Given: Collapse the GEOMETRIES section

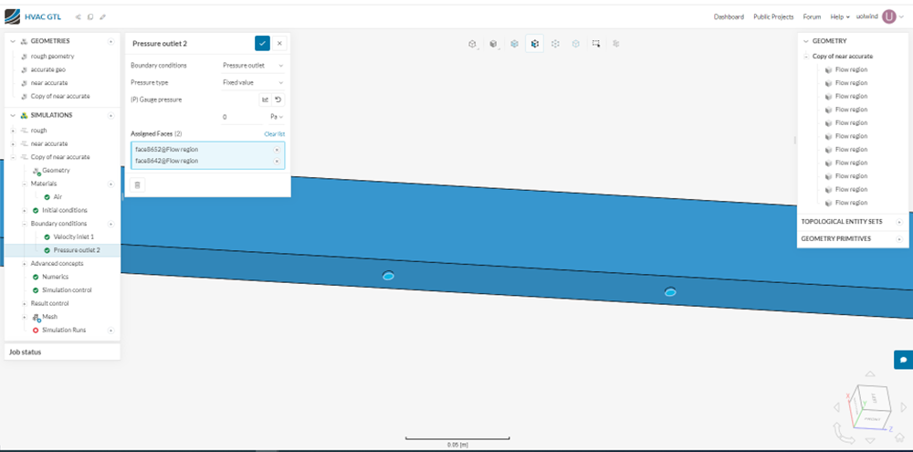Looking at the screenshot, I should point(13,41).
